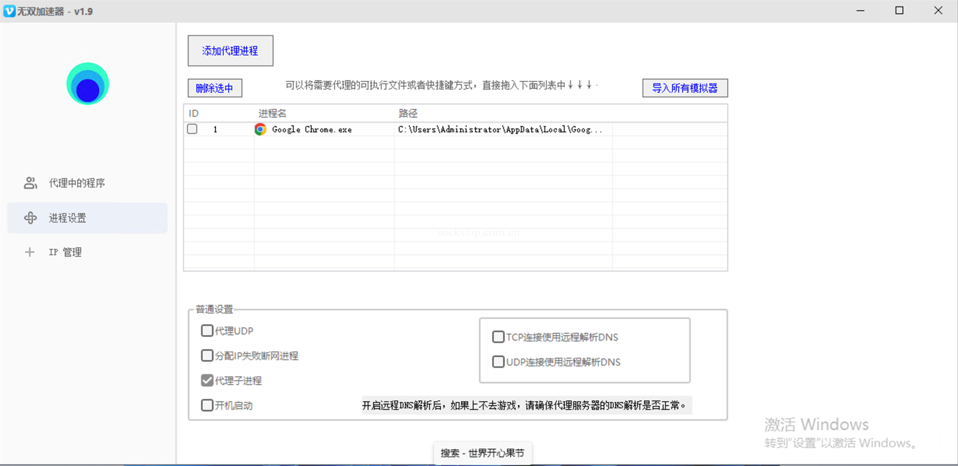Screen dimensions: 958x466
Task: Click the Google Chrome icon in the process row
Action: (260, 129)
